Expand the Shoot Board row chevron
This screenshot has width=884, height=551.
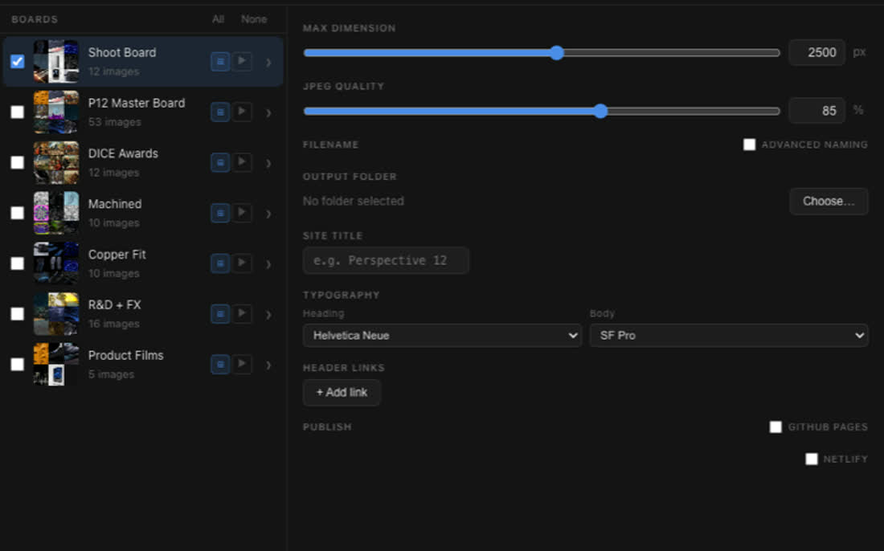click(x=269, y=63)
